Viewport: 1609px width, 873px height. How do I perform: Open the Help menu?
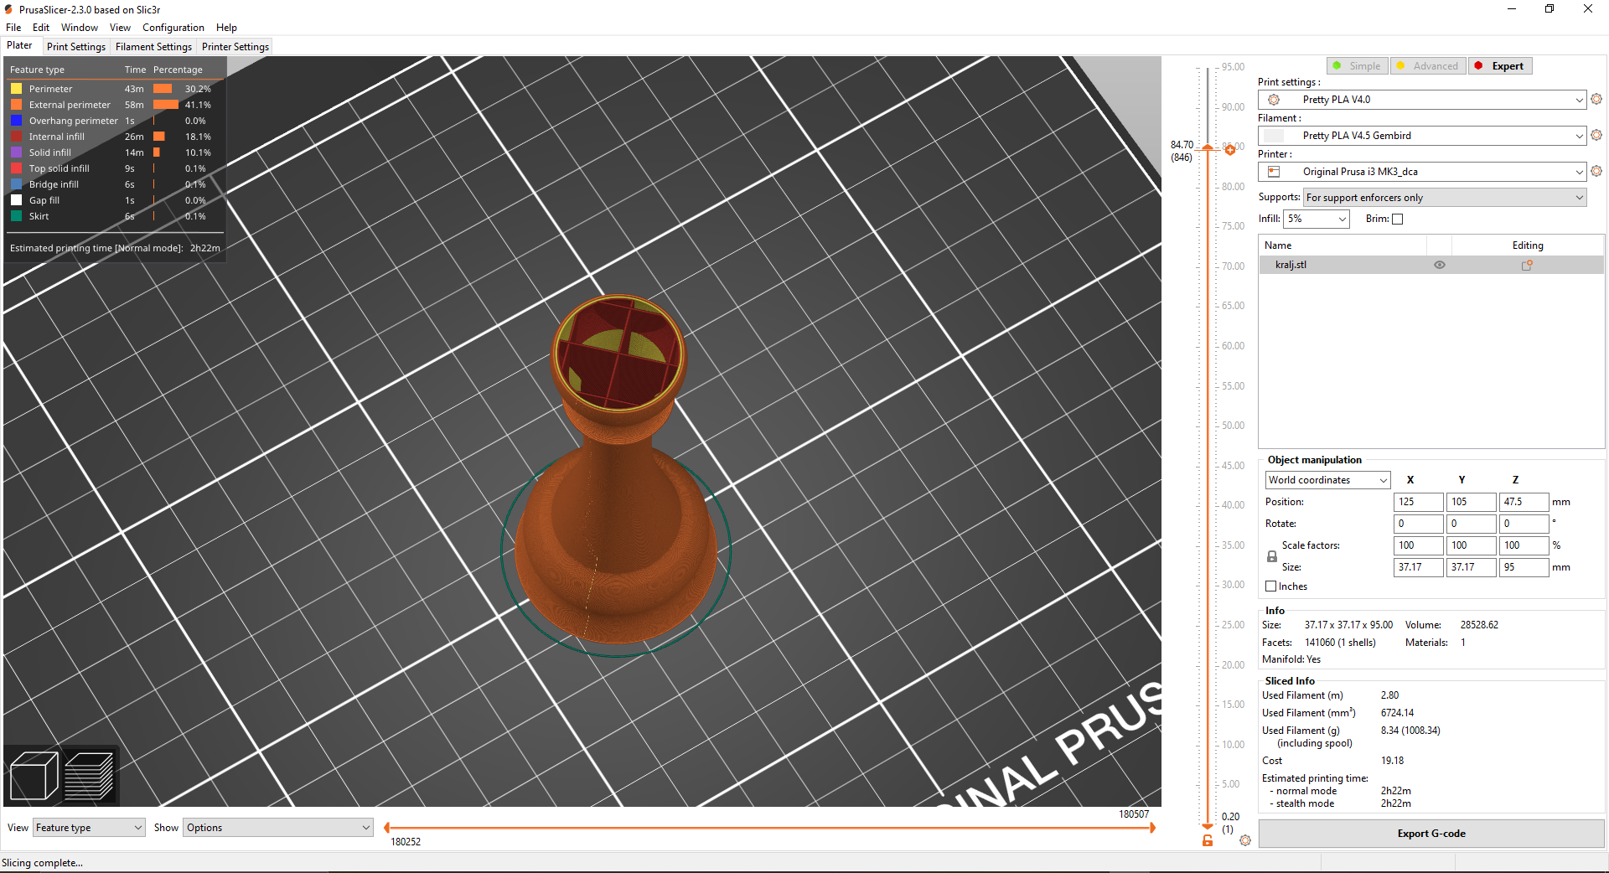pos(226,28)
